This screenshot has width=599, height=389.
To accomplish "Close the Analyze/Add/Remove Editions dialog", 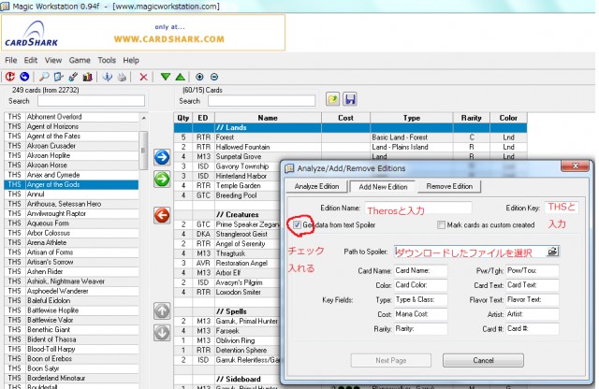I will [576, 166].
